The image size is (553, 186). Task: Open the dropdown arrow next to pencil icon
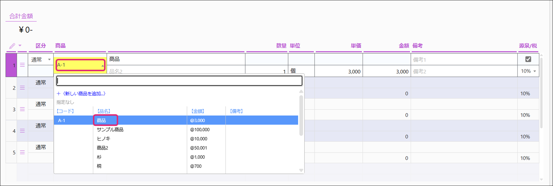click(x=20, y=46)
